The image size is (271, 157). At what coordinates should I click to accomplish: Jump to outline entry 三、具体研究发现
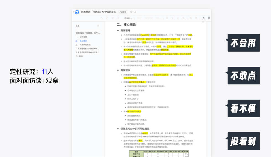(83, 45)
